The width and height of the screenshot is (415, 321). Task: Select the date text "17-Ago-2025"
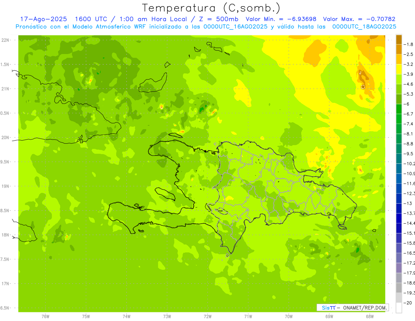click(x=43, y=19)
